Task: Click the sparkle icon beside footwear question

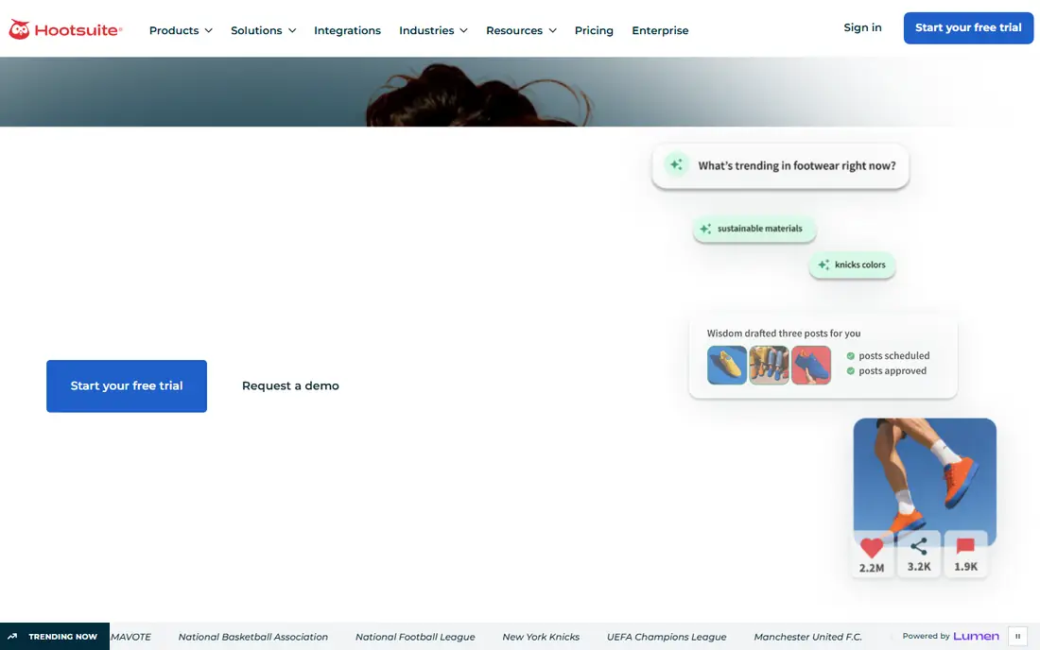Action: (676, 164)
